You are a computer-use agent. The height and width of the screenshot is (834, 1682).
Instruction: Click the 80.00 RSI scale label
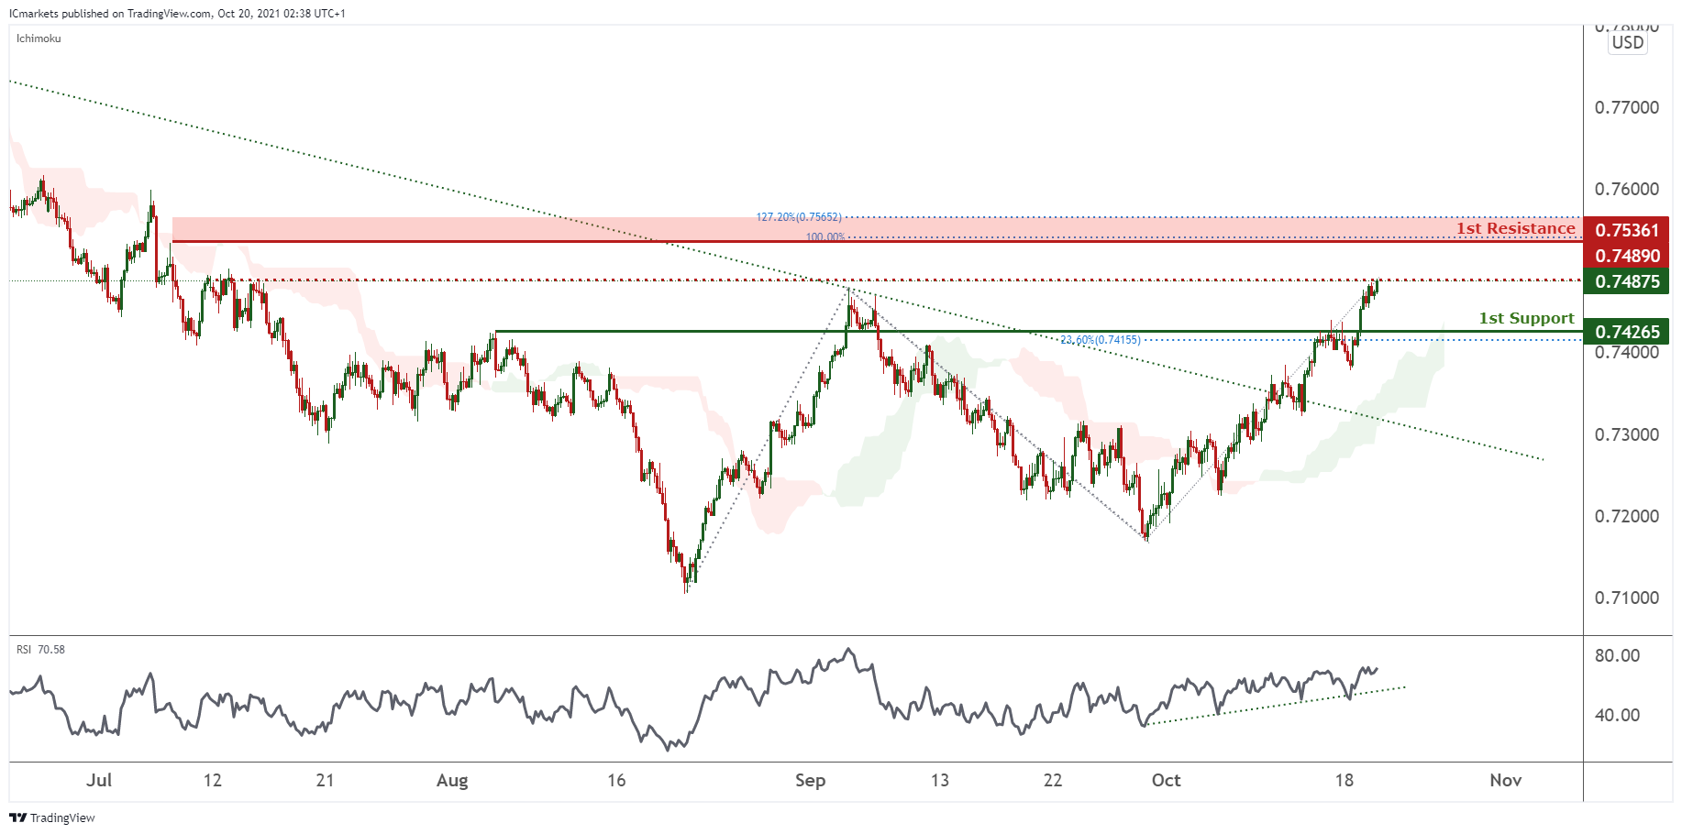pyautogui.click(x=1617, y=655)
